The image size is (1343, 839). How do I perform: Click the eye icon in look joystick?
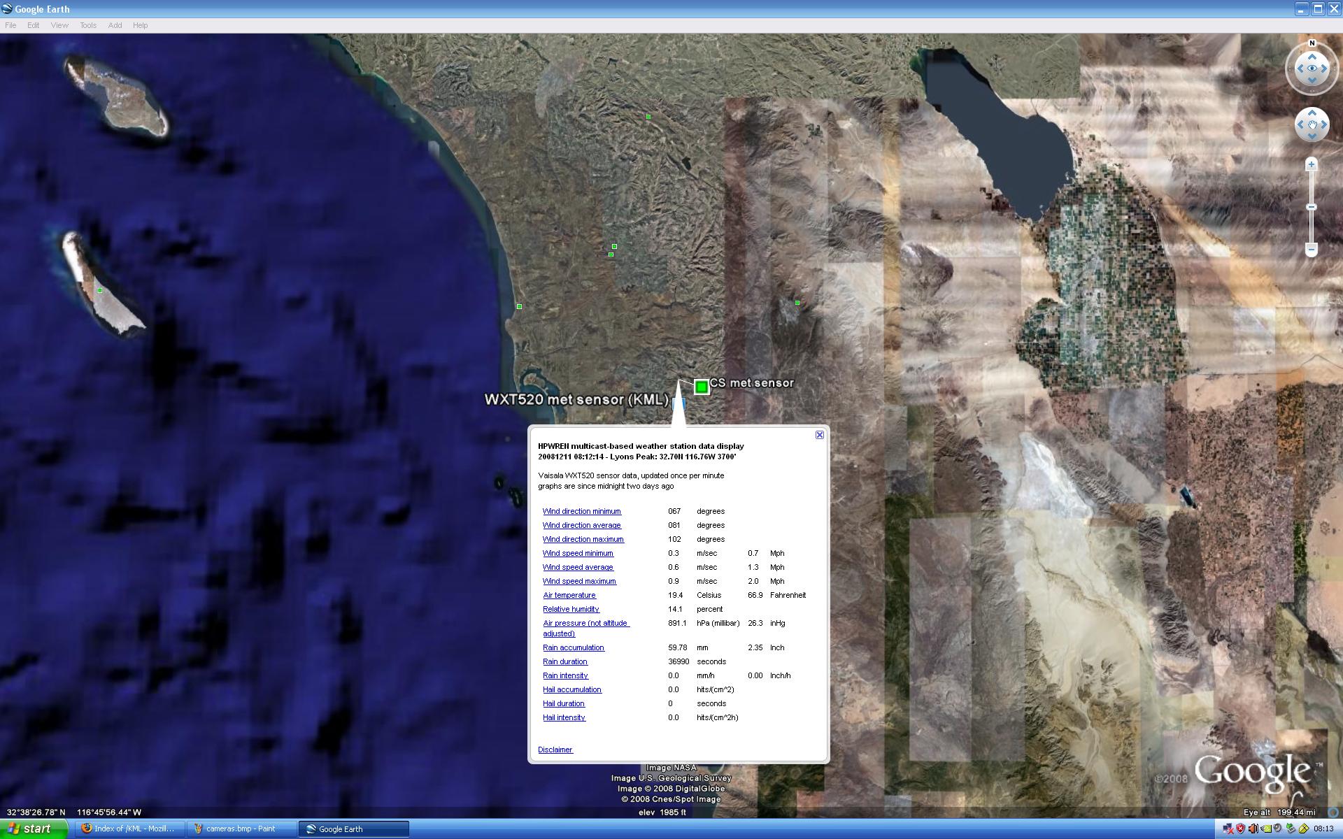tap(1312, 69)
